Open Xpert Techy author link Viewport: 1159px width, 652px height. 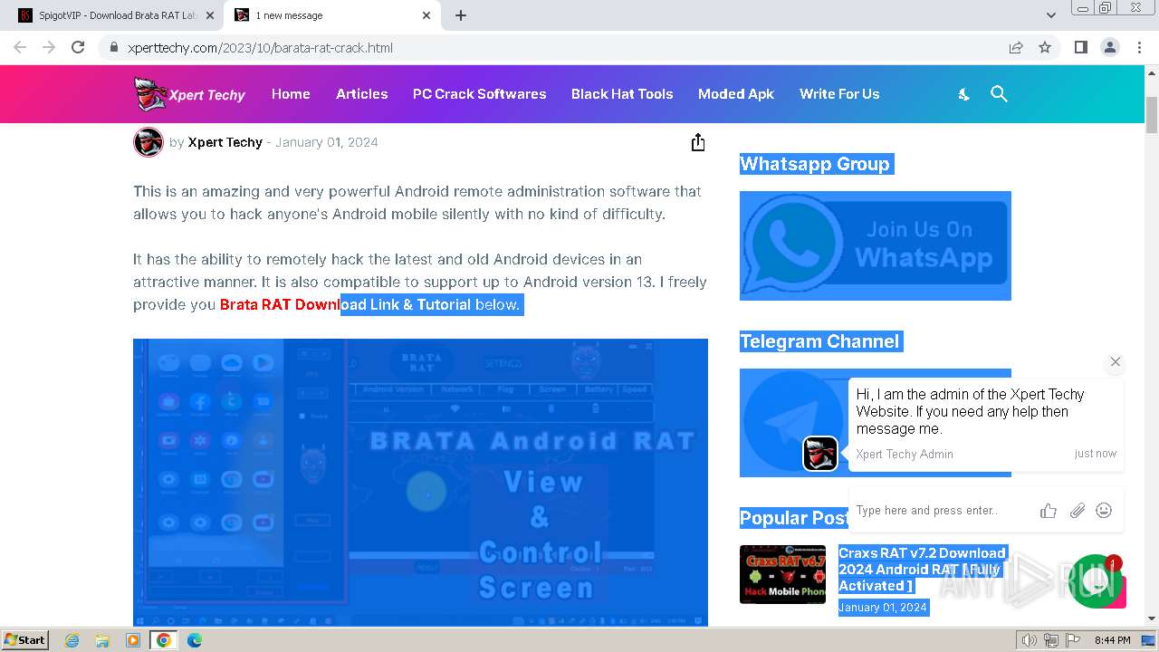(225, 142)
